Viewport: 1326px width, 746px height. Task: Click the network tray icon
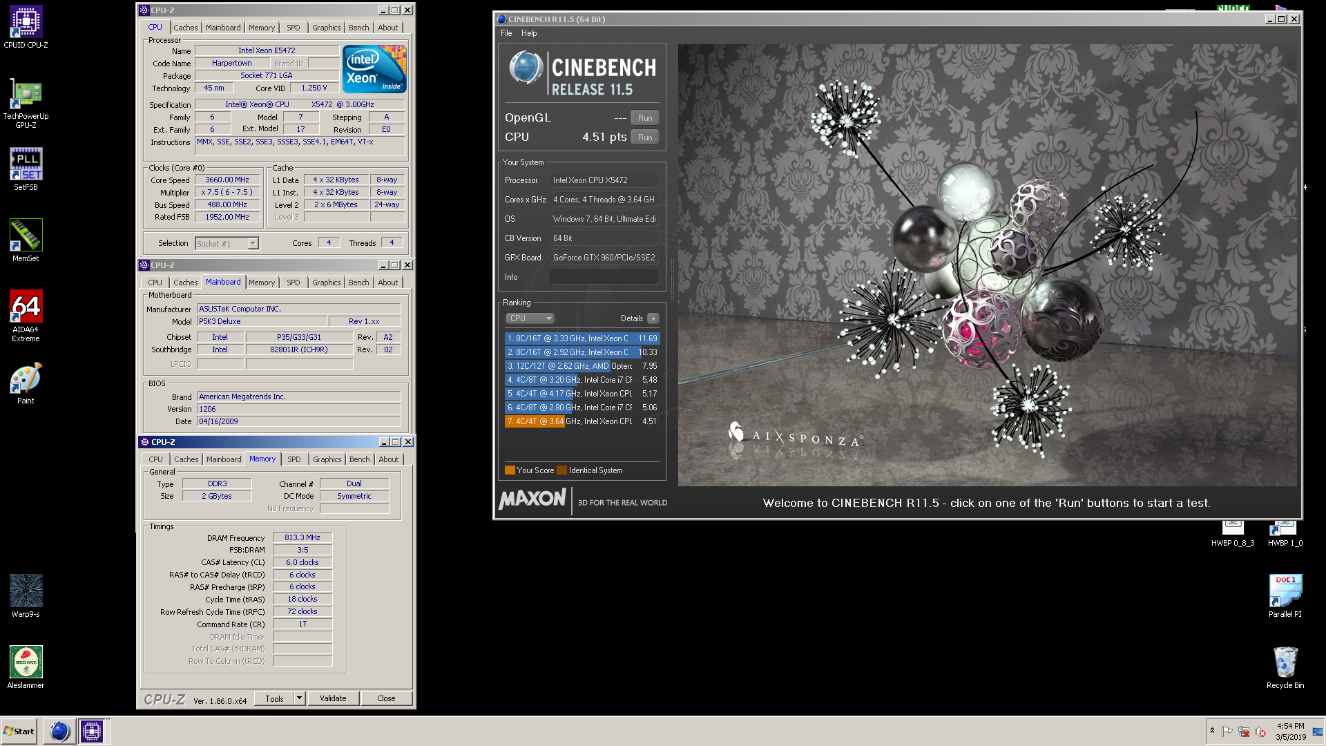point(1244,731)
